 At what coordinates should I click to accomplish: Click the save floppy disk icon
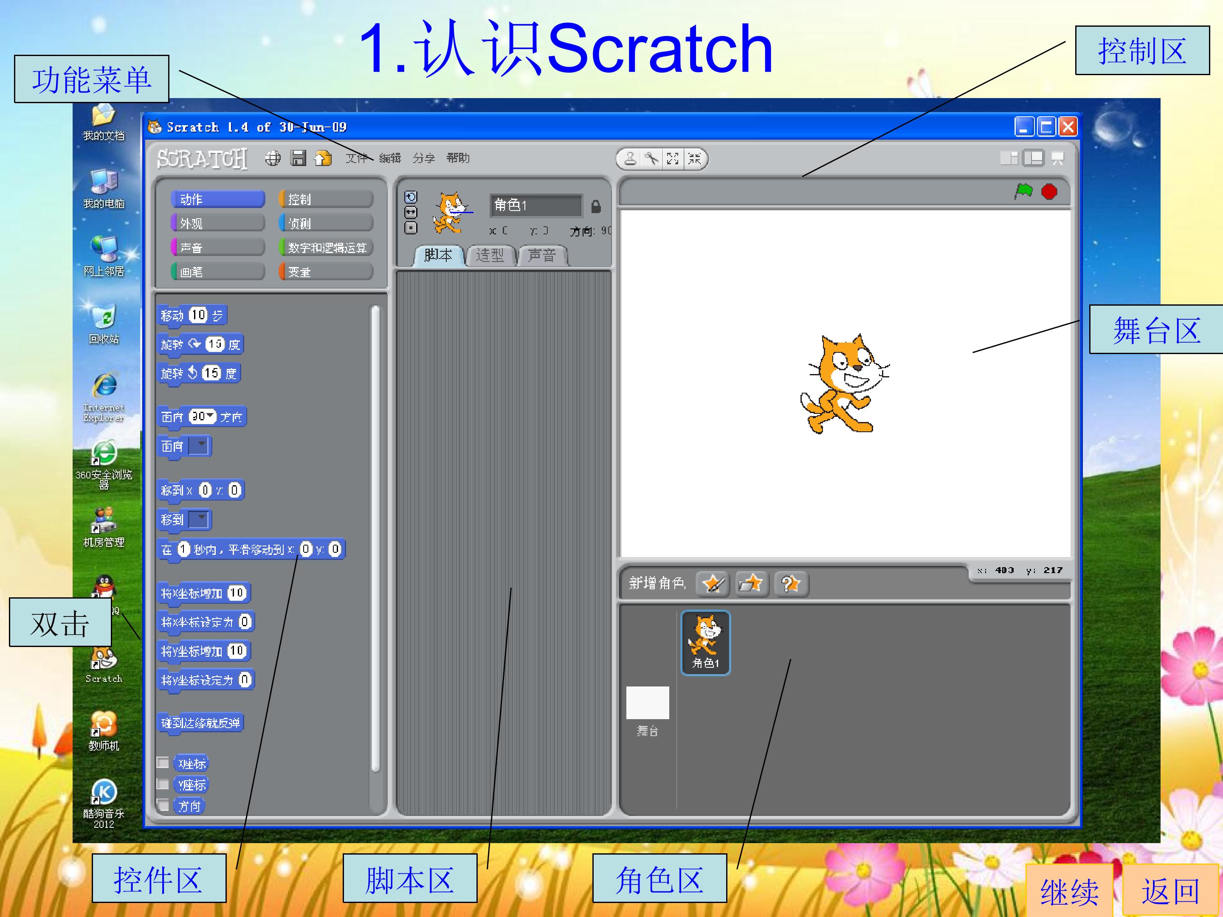pos(299,159)
